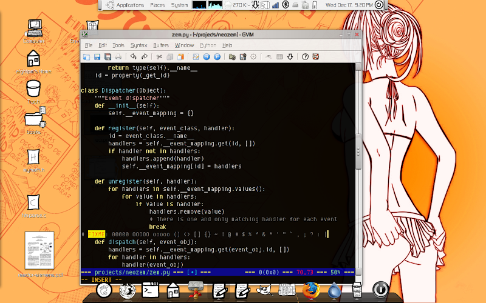Image resolution: width=486 pixels, height=303 pixels.
Task: Click the network signal bars tray icon
Action: pos(275,5)
